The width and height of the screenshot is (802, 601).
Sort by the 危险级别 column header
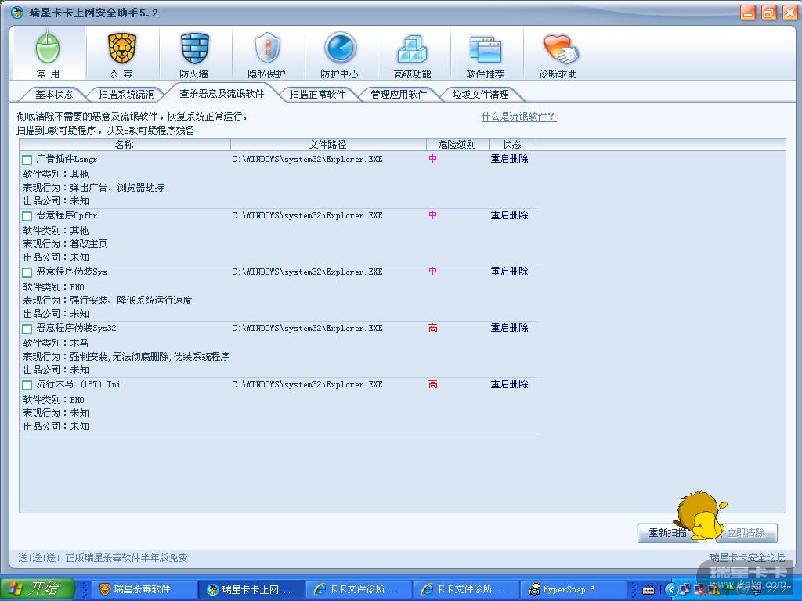coord(457,145)
